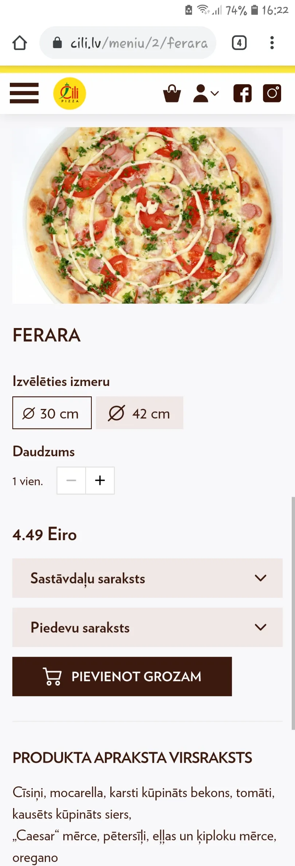This screenshot has width=295, height=866.
Task: Open the shopping basket icon
Action: tap(172, 93)
